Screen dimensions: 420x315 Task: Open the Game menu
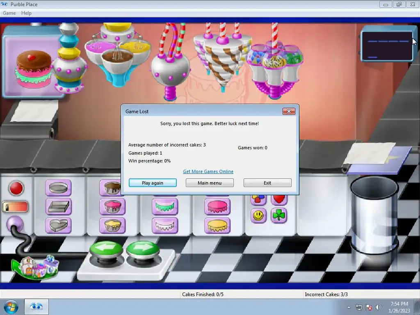tap(9, 13)
